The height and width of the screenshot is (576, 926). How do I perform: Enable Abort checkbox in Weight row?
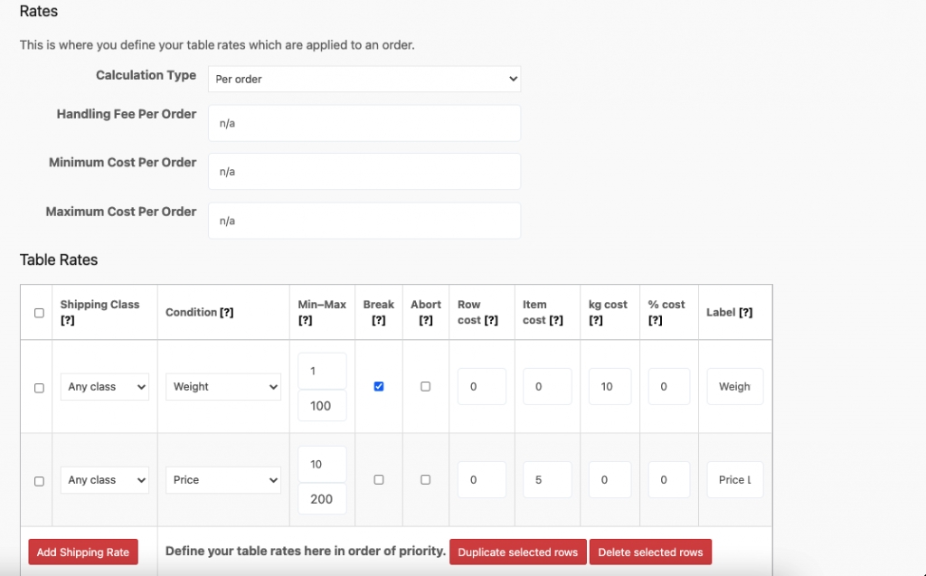pos(426,386)
